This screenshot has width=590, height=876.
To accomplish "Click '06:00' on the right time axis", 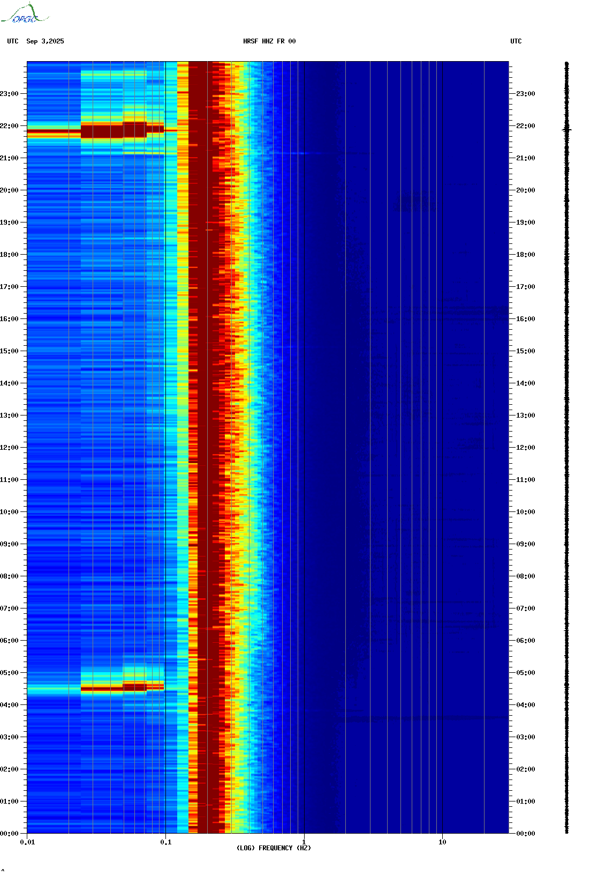I will point(526,641).
